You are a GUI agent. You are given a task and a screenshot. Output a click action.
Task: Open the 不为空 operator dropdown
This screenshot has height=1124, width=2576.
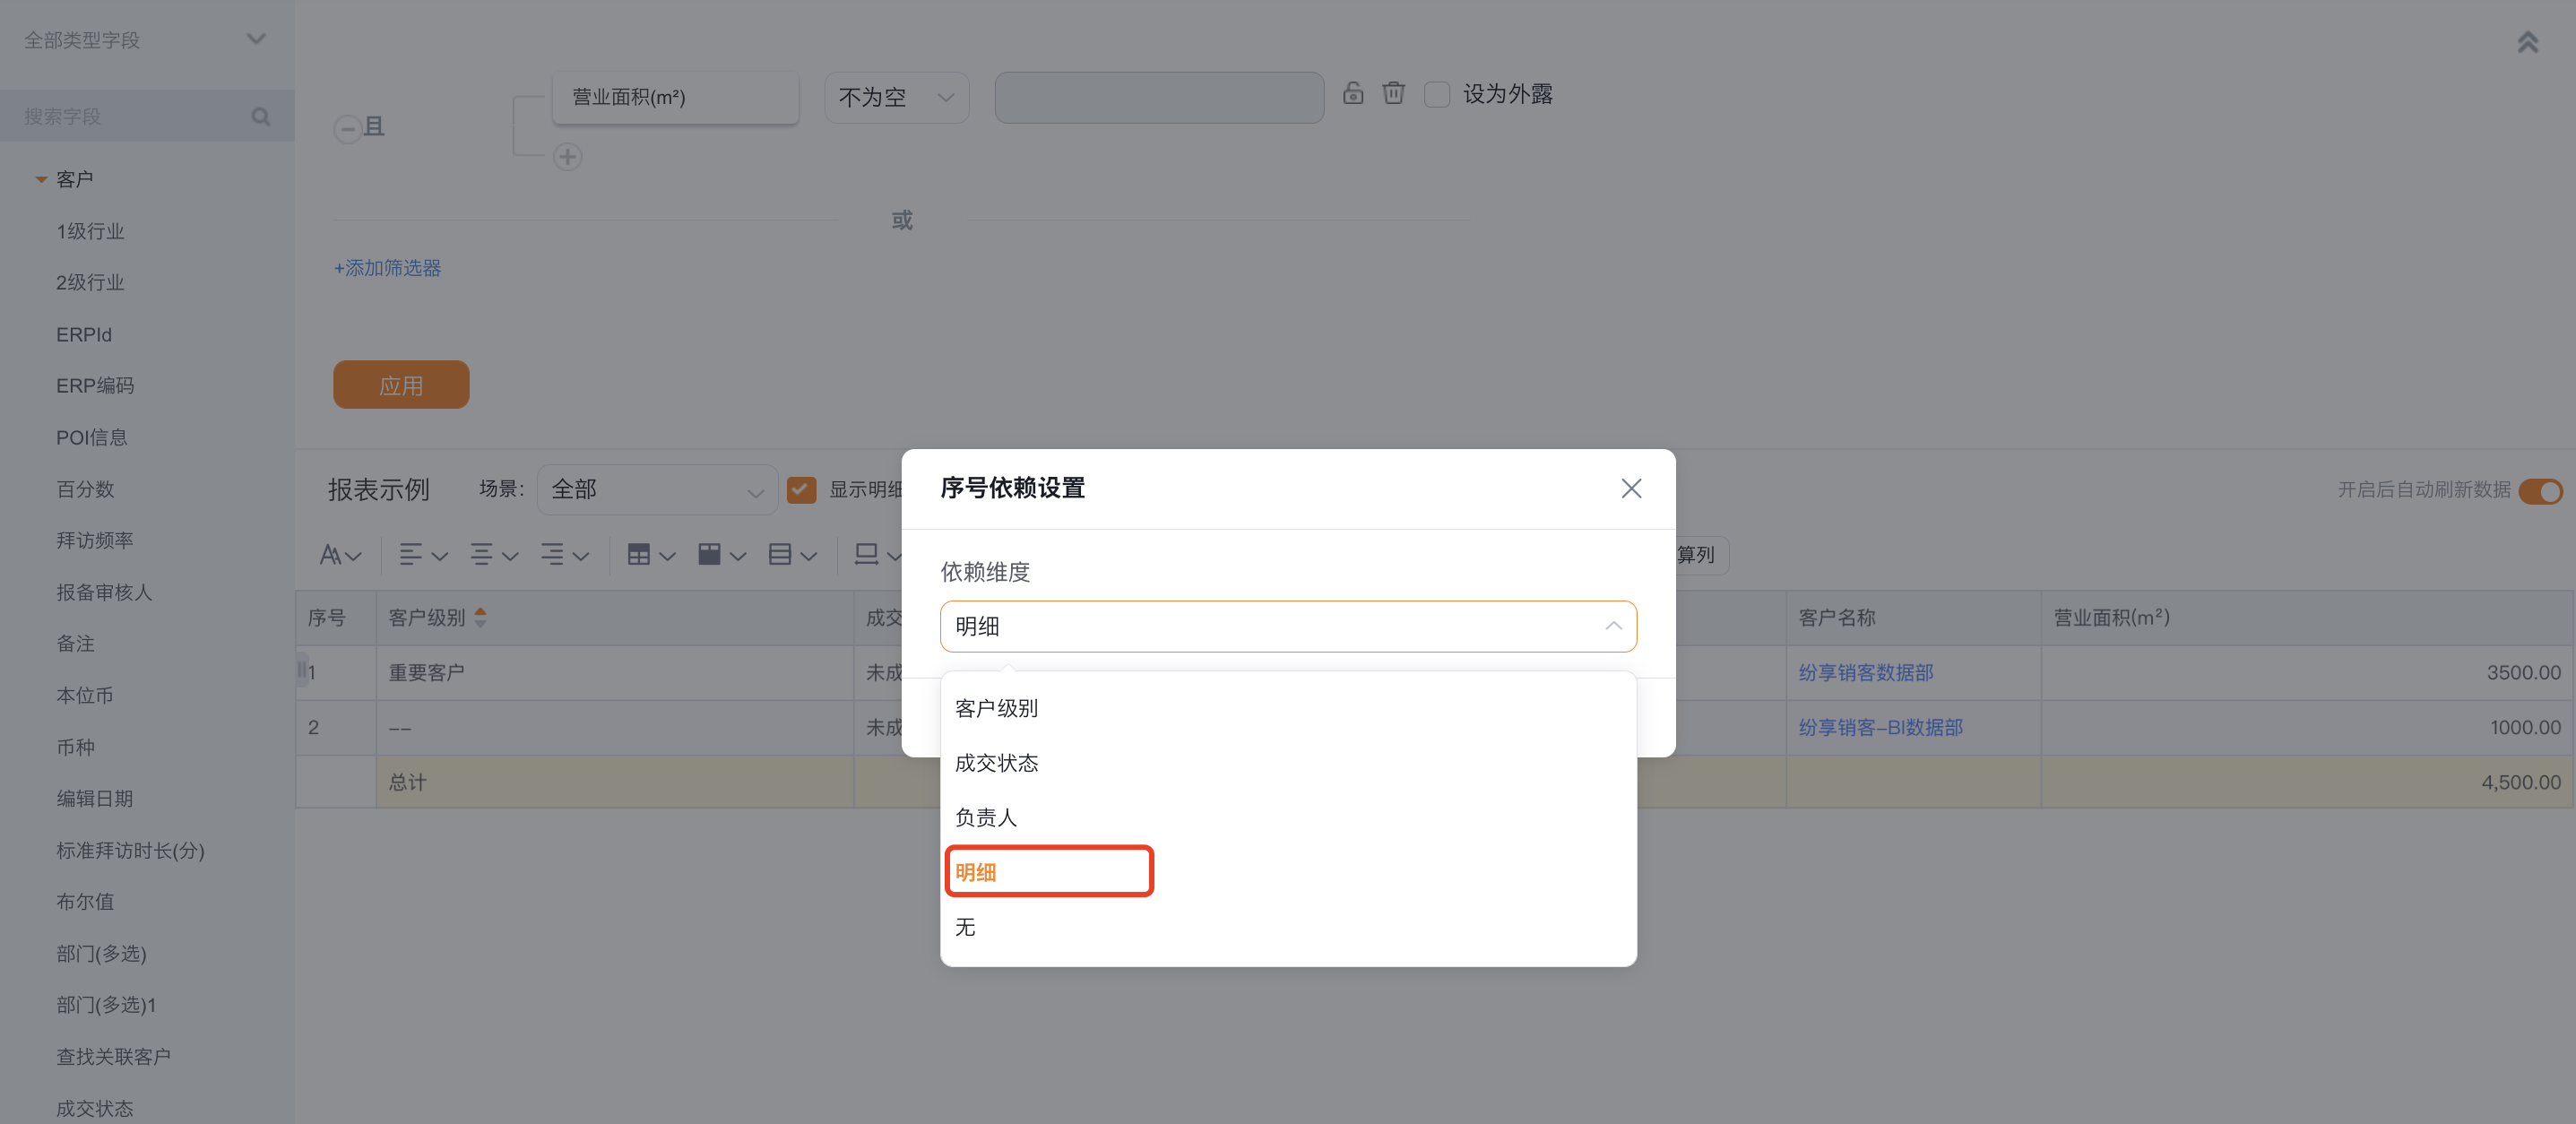click(x=896, y=97)
